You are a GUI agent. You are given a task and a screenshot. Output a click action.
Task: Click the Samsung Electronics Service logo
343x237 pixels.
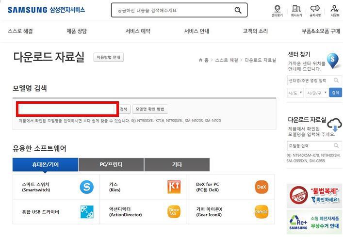(x=47, y=10)
